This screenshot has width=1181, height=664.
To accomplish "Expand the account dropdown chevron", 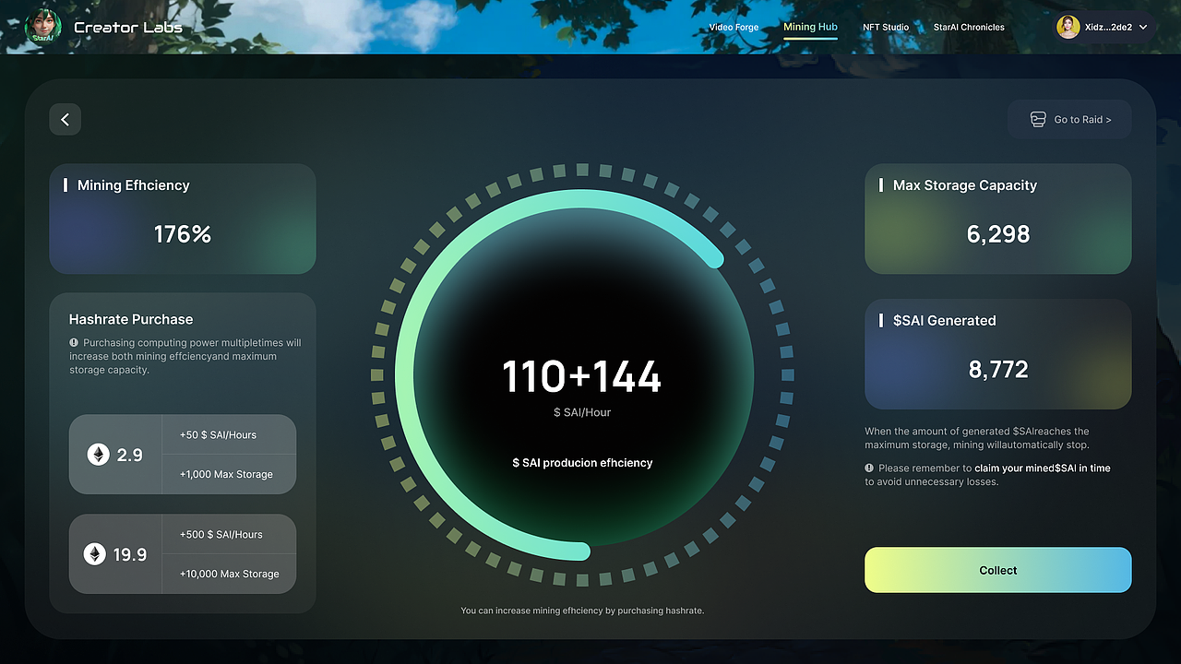I will click(x=1144, y=27).
